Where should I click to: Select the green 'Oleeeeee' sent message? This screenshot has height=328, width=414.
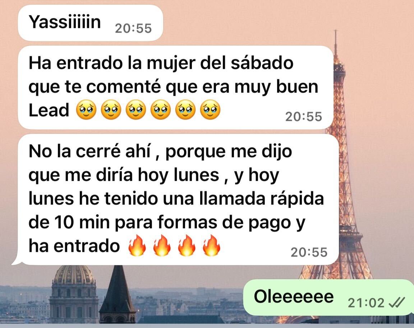point(328,297)
